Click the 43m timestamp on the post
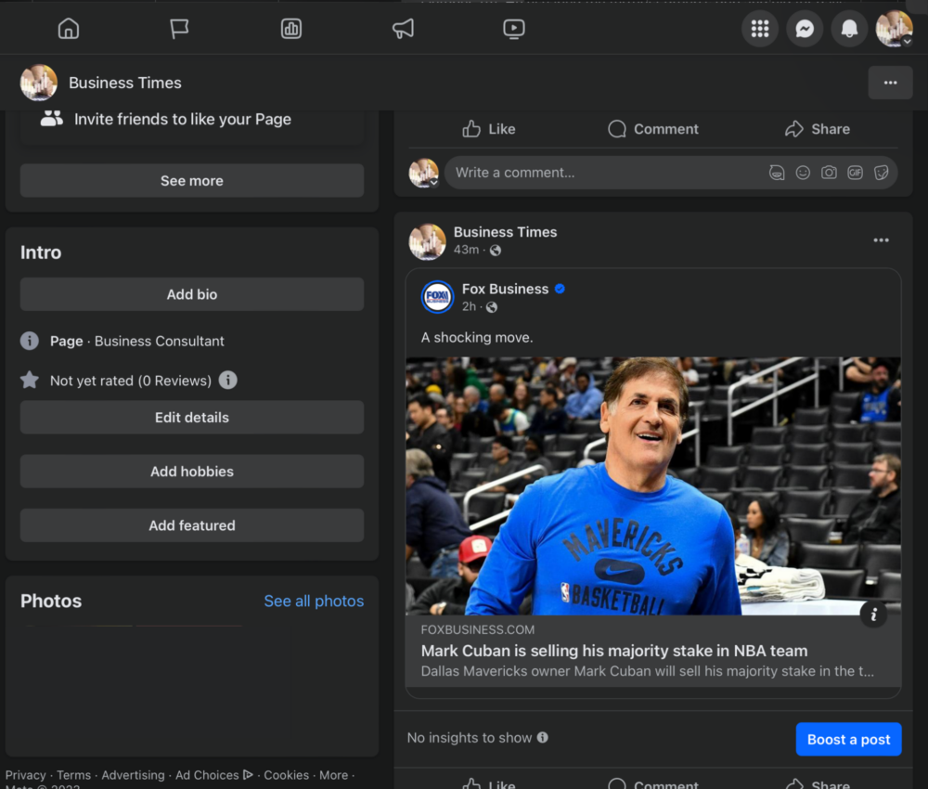Viewport: 928px width, 789px height. [x=467, y=250]
